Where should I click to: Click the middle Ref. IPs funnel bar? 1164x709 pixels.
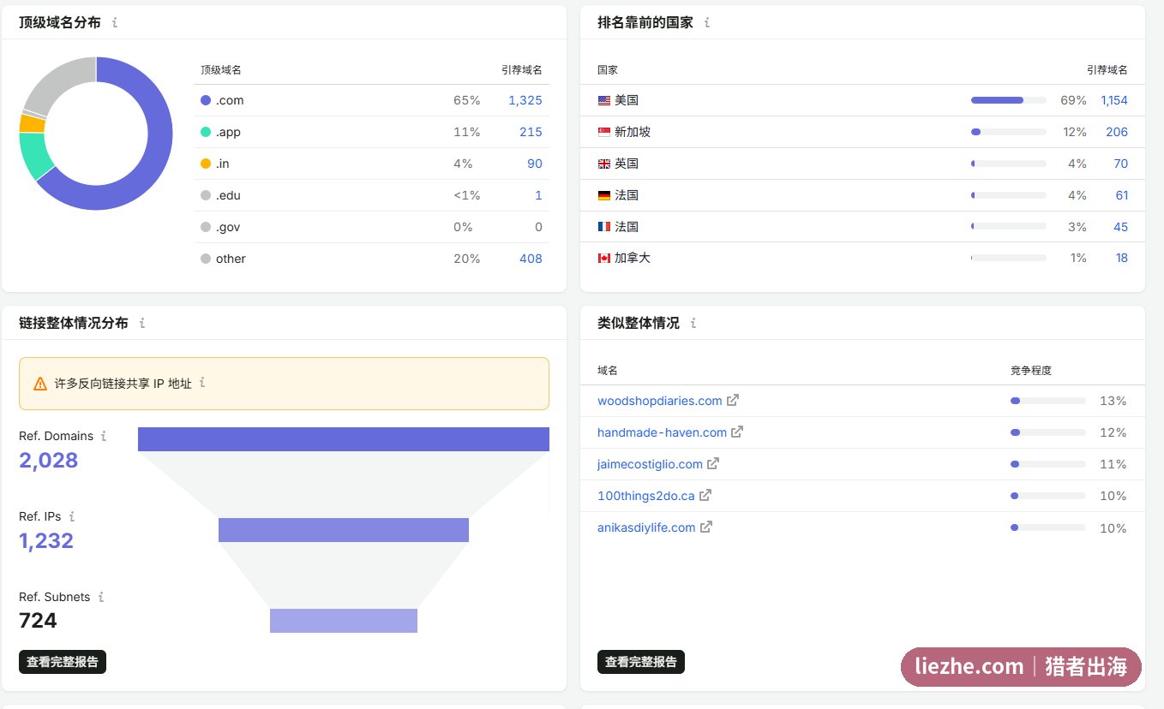(344, 530)
